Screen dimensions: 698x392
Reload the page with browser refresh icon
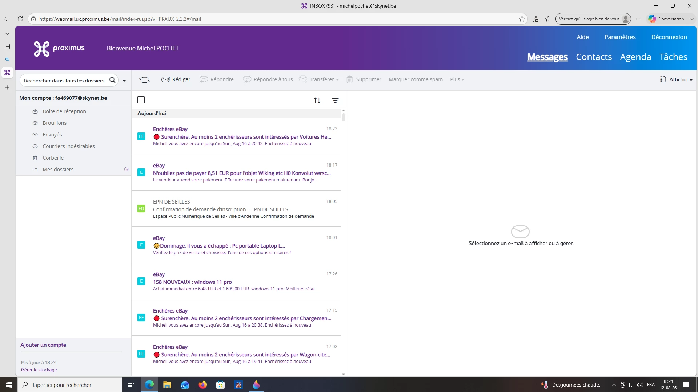(x=20, y=19)
